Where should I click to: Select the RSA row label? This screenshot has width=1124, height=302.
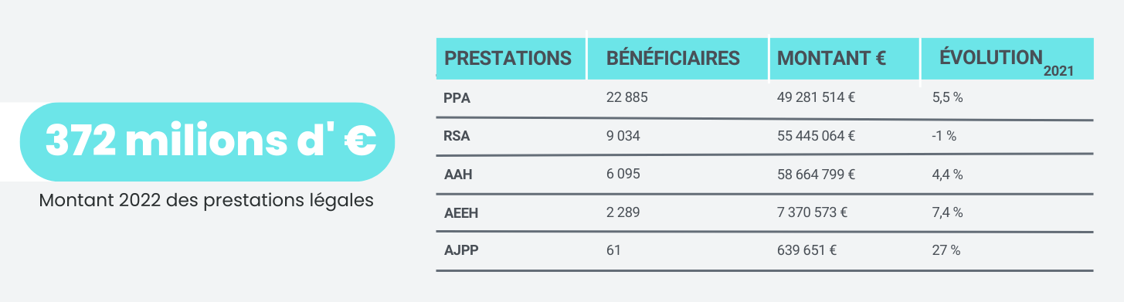[x=457, y=136]
